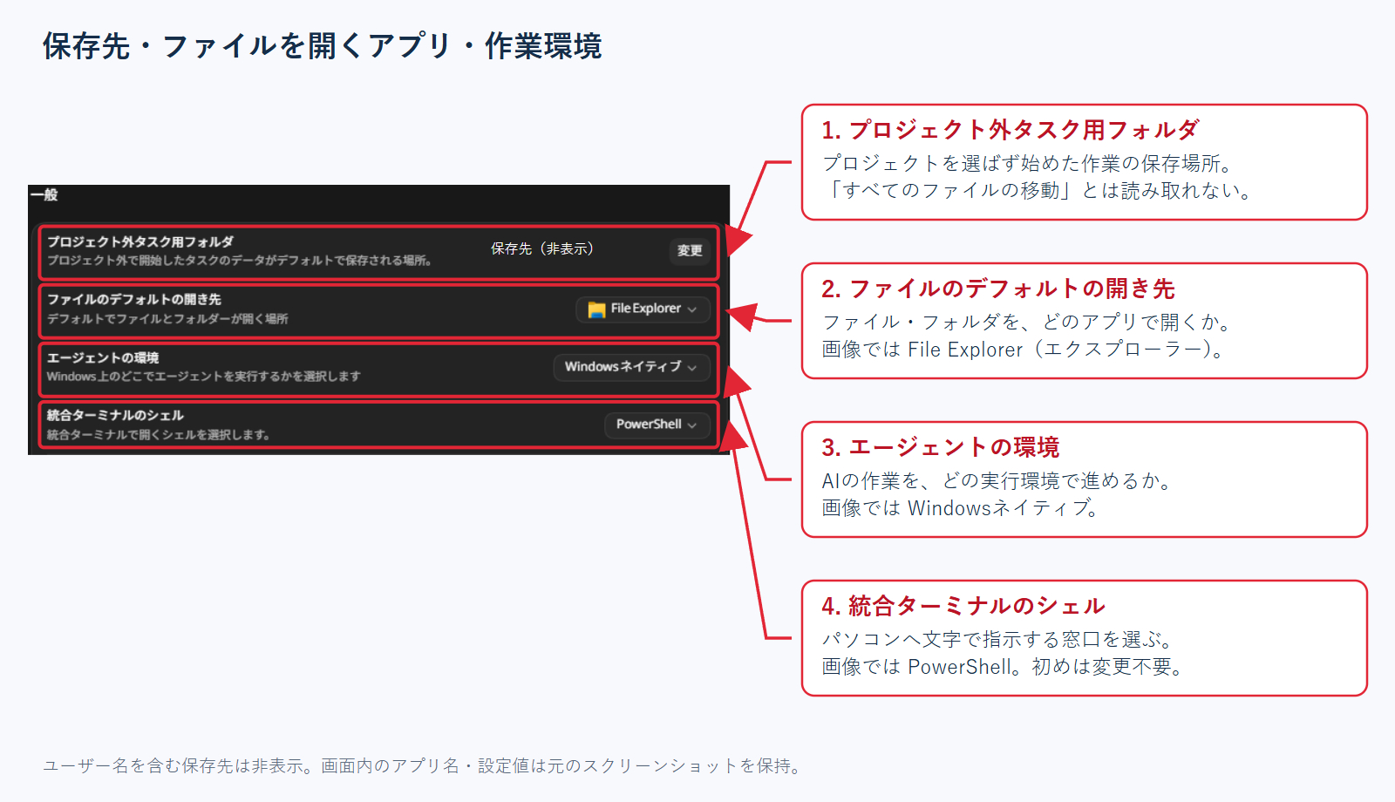Click the page title 保存先・ファイルを開くアプリ・作業環境
The height and width of the screenshot is (802, 1395).
click(x=322, y=46)
